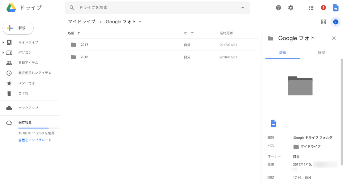
Task: Open the help question mark icon
Action: click(278, 8)
